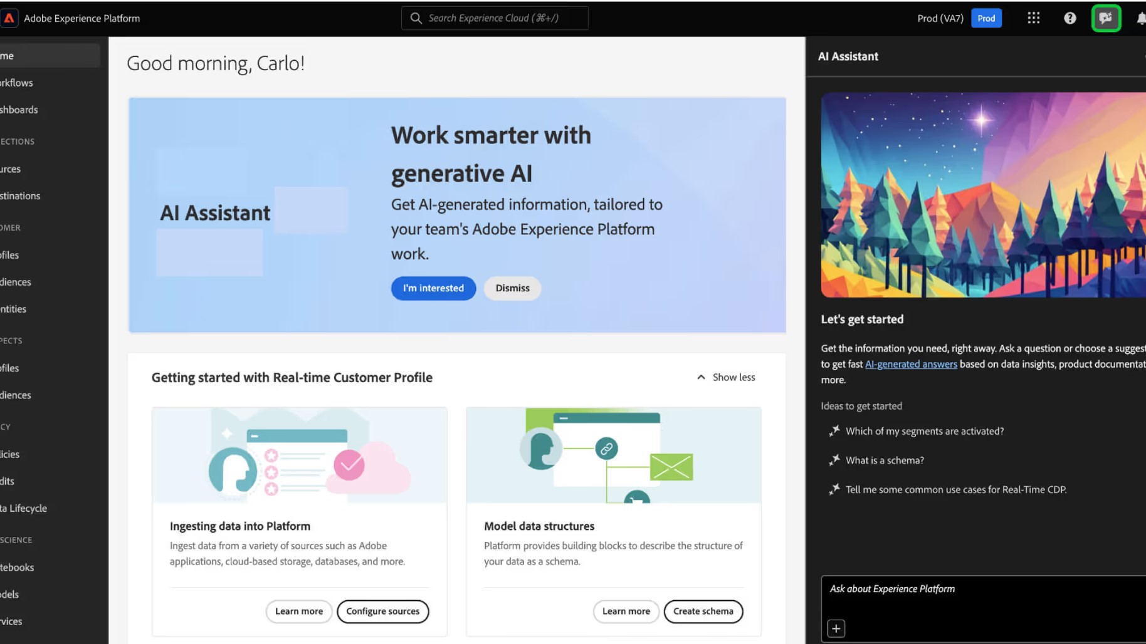Click the Adobe logo icon

coord(9,18)
